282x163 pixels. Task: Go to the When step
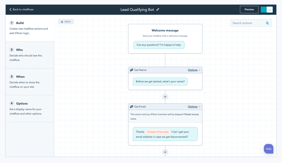coord(30,81)
